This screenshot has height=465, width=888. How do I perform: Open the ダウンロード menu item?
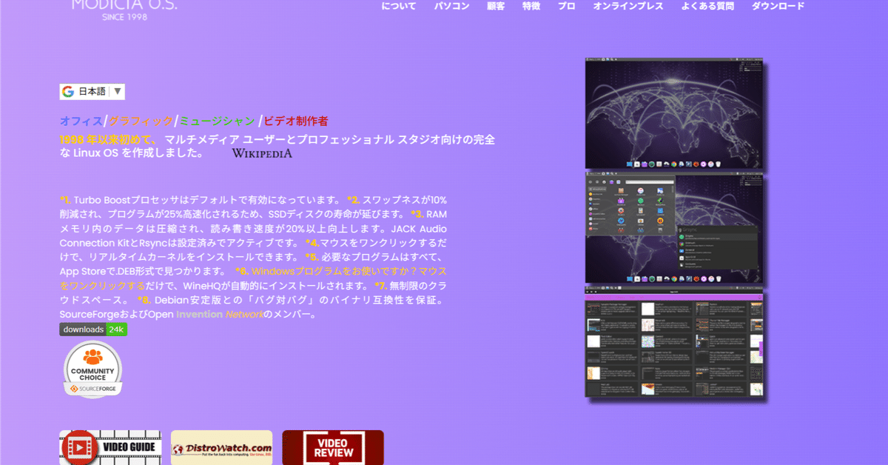pyautogui.click(x=777, y=6)
